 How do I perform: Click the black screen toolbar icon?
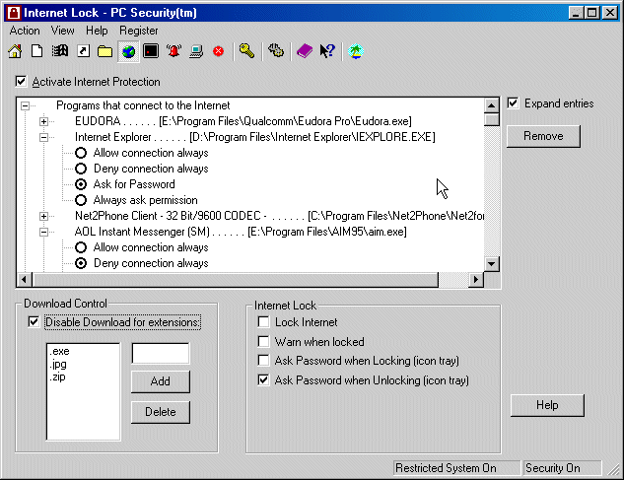151,51
